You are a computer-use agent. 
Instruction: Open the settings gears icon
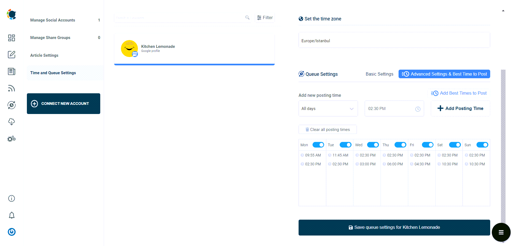[11, 138]
